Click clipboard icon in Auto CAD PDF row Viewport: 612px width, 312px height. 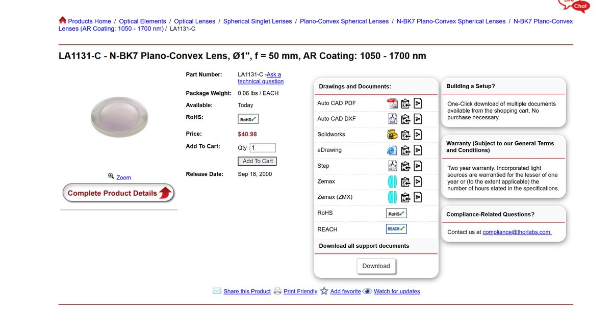pyautogui.click(x=405, y=103)
